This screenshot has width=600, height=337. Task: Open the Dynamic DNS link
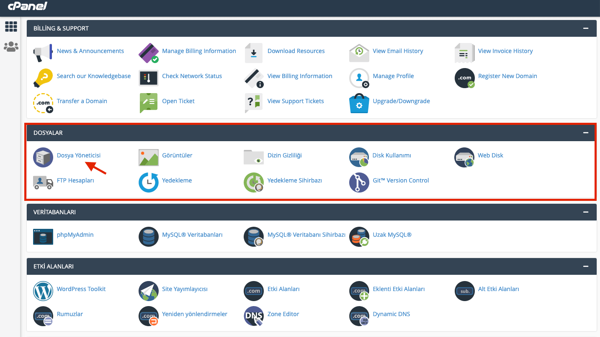point(391,314)
